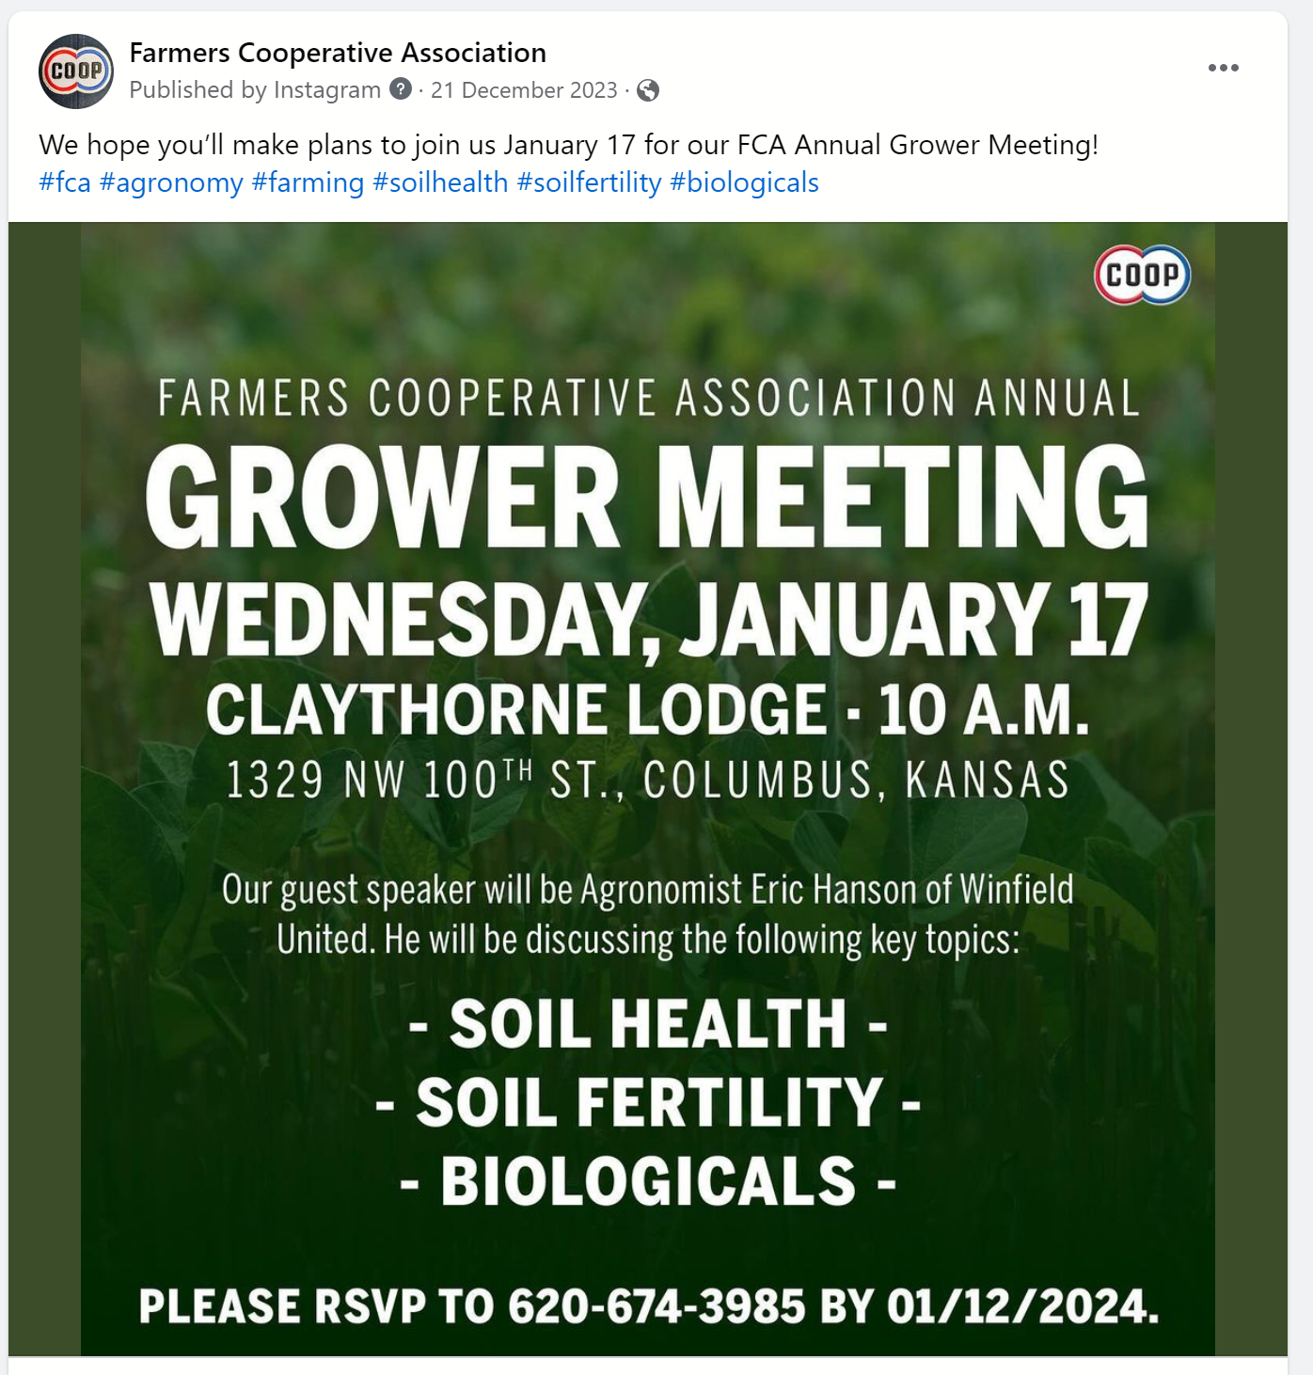Click the question mark icon beside Instagram
1313x1375 pixels.
click(401, 89)
